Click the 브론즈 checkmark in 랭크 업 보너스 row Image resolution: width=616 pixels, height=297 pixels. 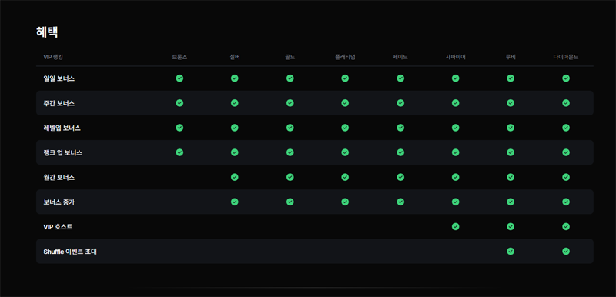coord(179,152)
